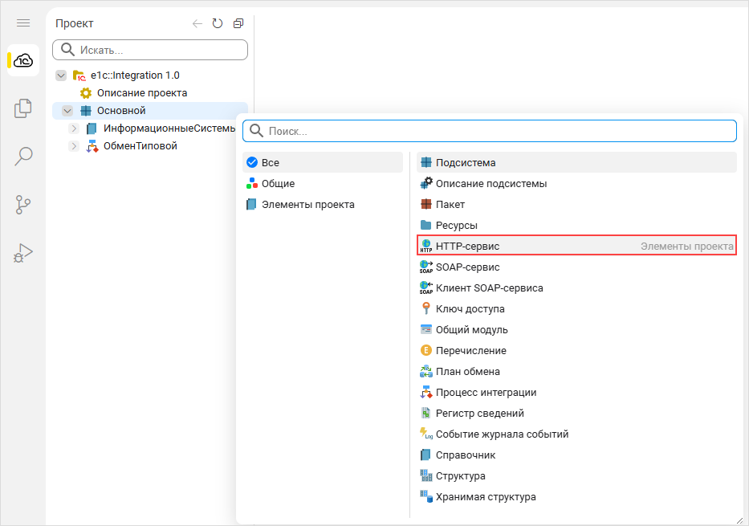
Task: Open the 1C cloud workspace from the sidebar
Action: click(22, 60)
